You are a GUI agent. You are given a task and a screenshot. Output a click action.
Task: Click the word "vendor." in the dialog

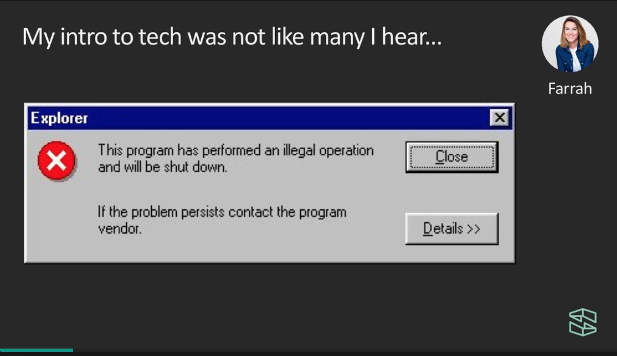click(x=120, y=228)
